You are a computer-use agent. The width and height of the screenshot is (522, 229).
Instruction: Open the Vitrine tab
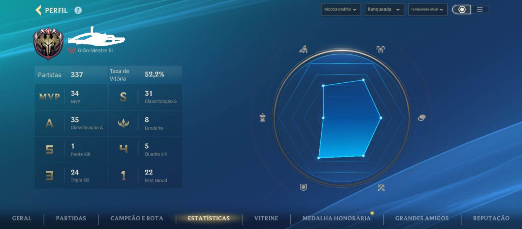tap(266, 218)
